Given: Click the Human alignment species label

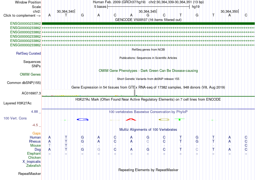Looking at the screenshot, I should click(x=35, y=137).
